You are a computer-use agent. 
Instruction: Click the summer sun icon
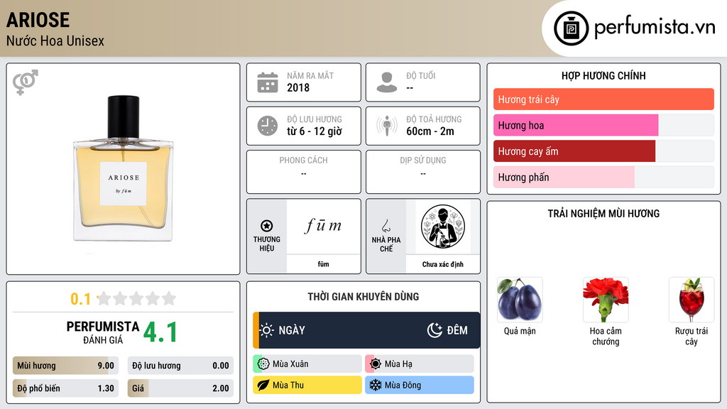(376, 364)
